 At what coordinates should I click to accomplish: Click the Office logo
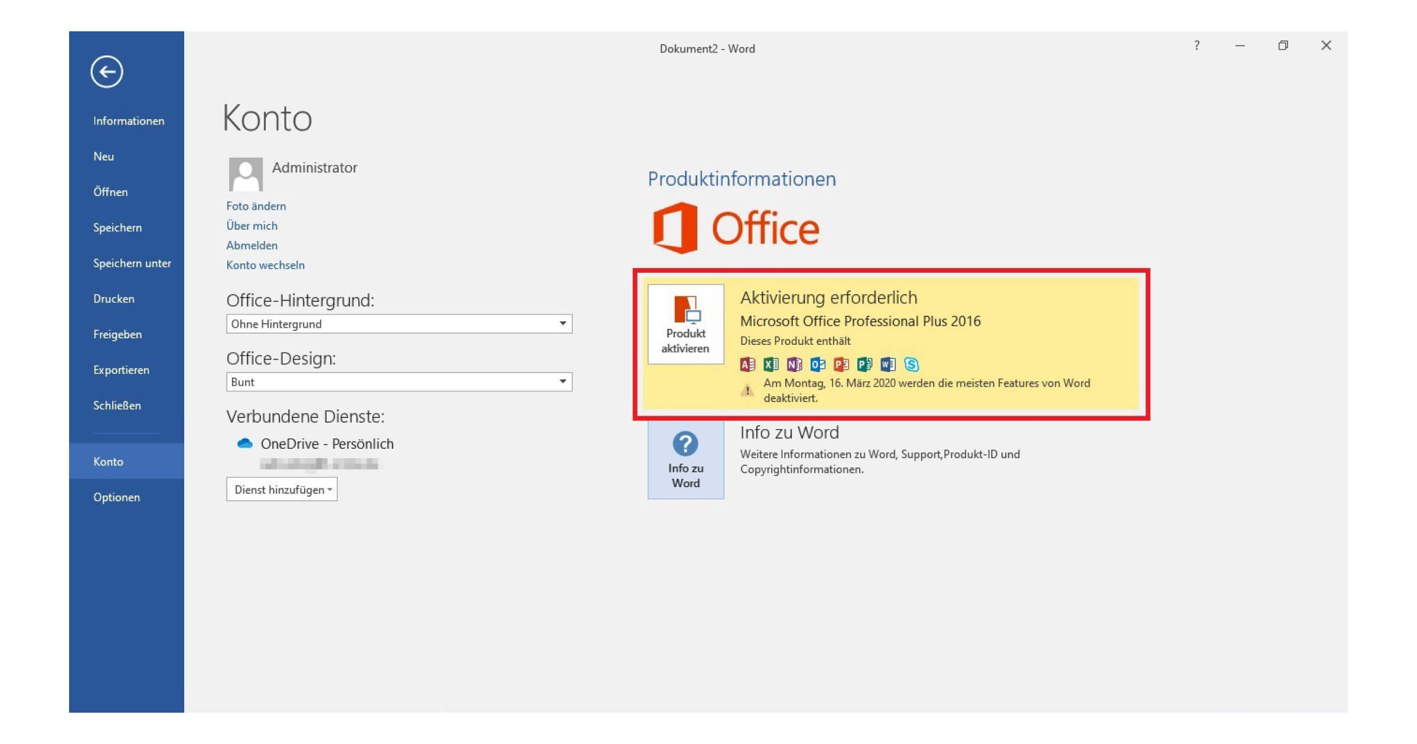pyautogui.click(x=736, y=228)
